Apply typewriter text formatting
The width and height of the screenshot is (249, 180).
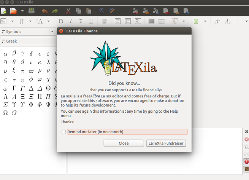81,21
